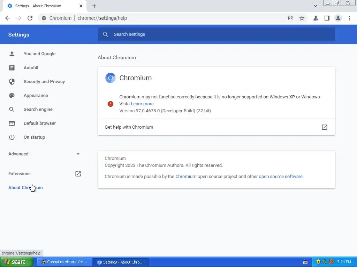
Task: Switch to Chromium History Ver... taskbar window
Action: (64, 262)
